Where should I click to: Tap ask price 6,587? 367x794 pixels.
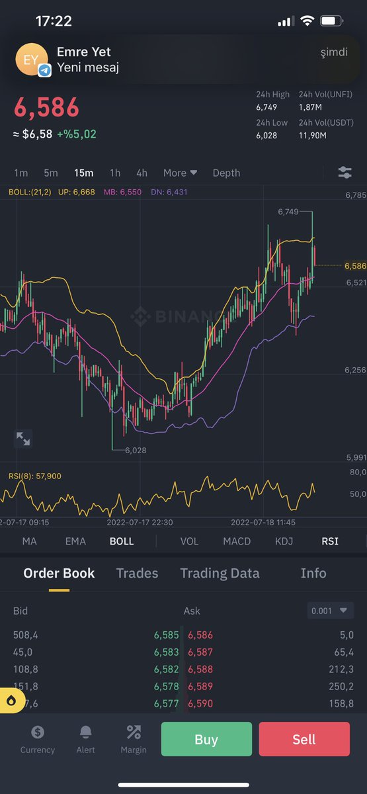200,652
